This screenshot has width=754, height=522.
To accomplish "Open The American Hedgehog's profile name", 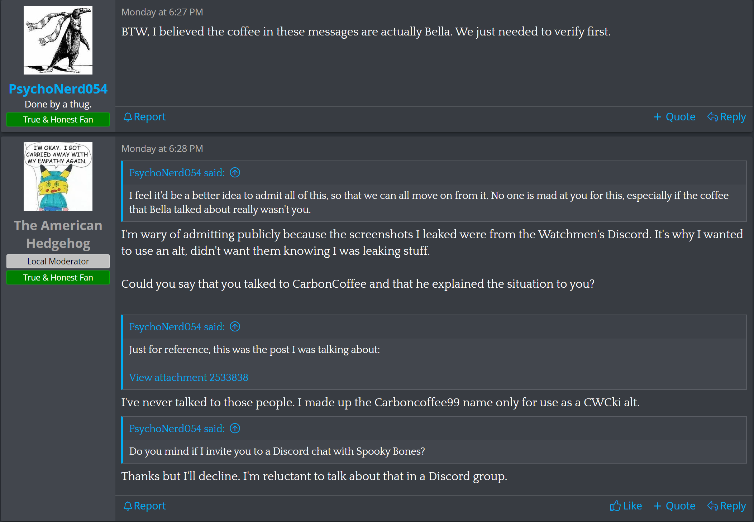I will click(x=58, y=234).
